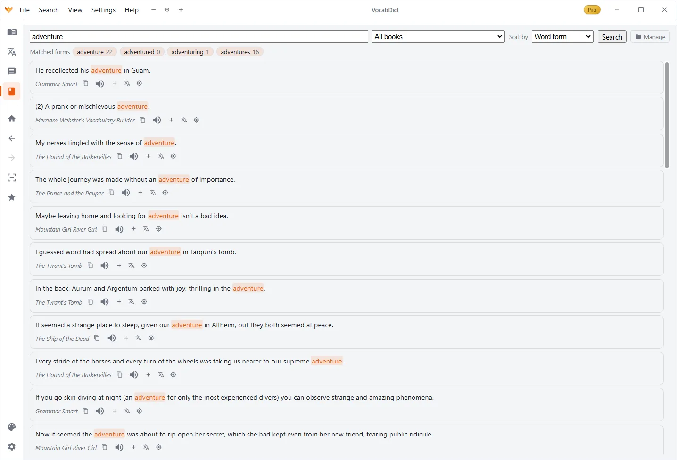Click book title 'The Ship of the Dead'
Image resolution: width=677 pixels, height=460 pixels.
(62, 339)
